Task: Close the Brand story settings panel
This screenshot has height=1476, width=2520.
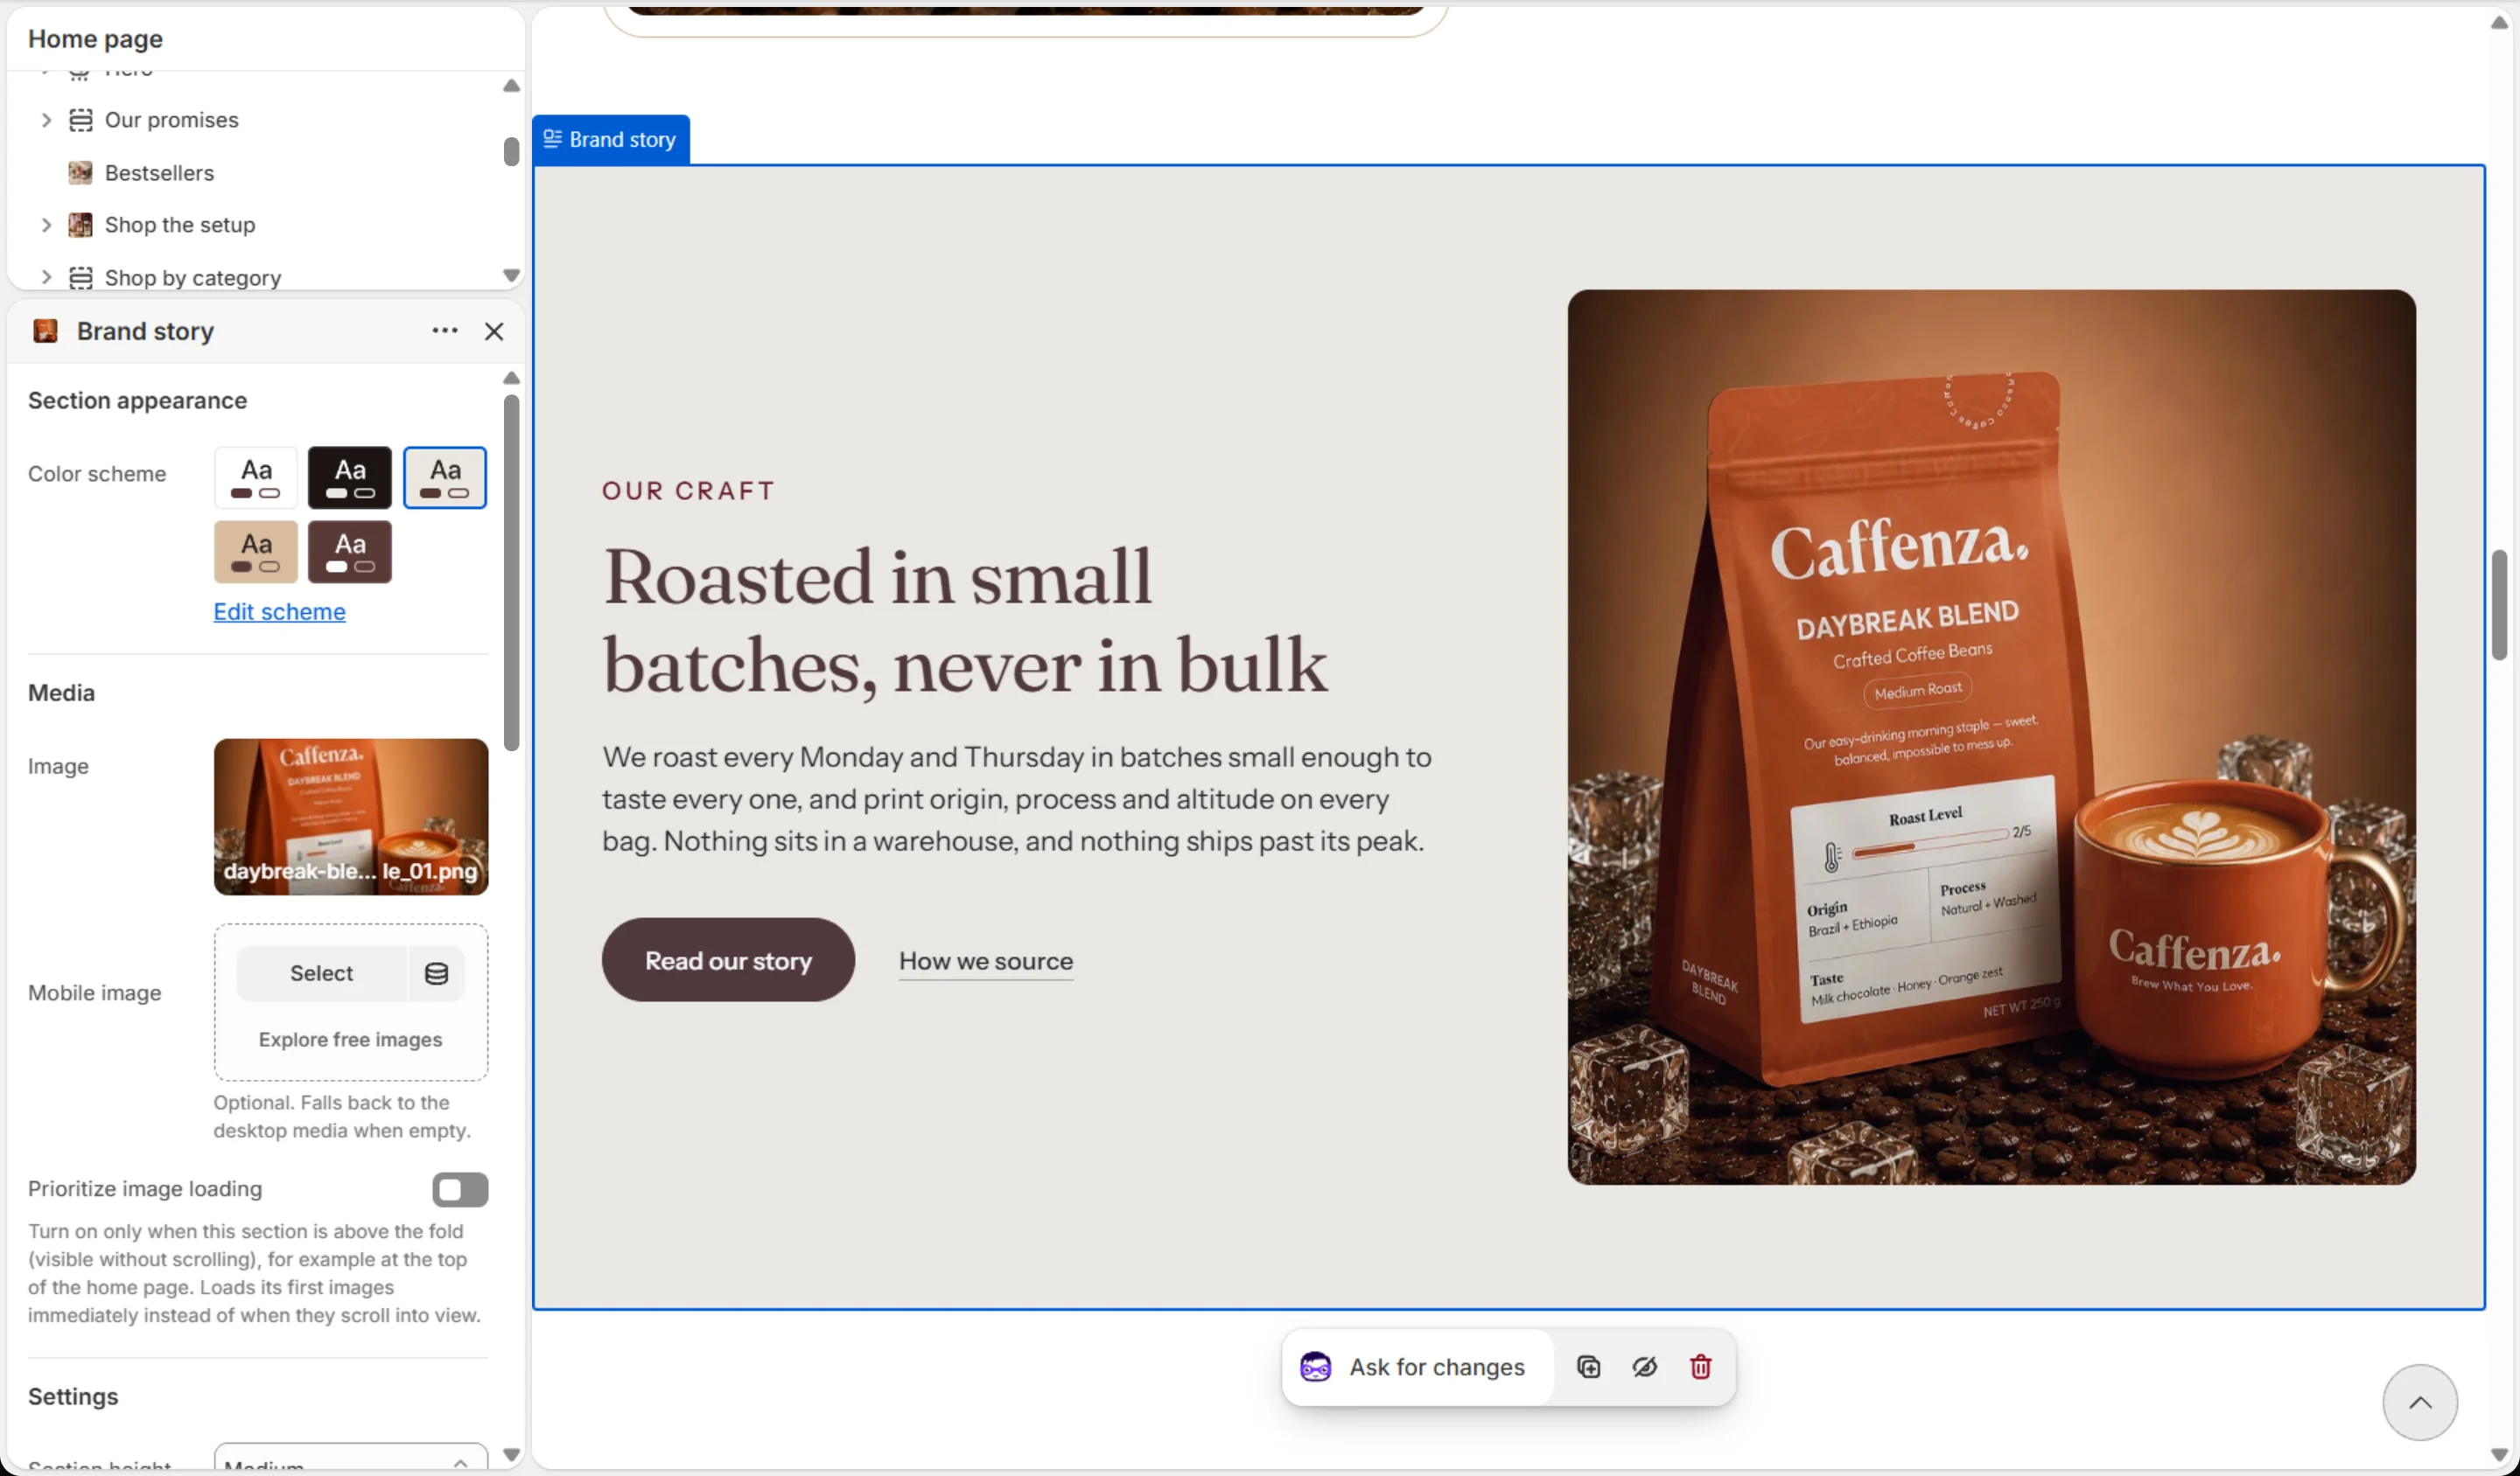Action: tap(494, 331)
